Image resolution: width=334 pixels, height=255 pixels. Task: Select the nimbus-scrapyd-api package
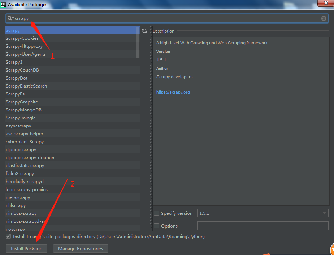coord(72,221)
